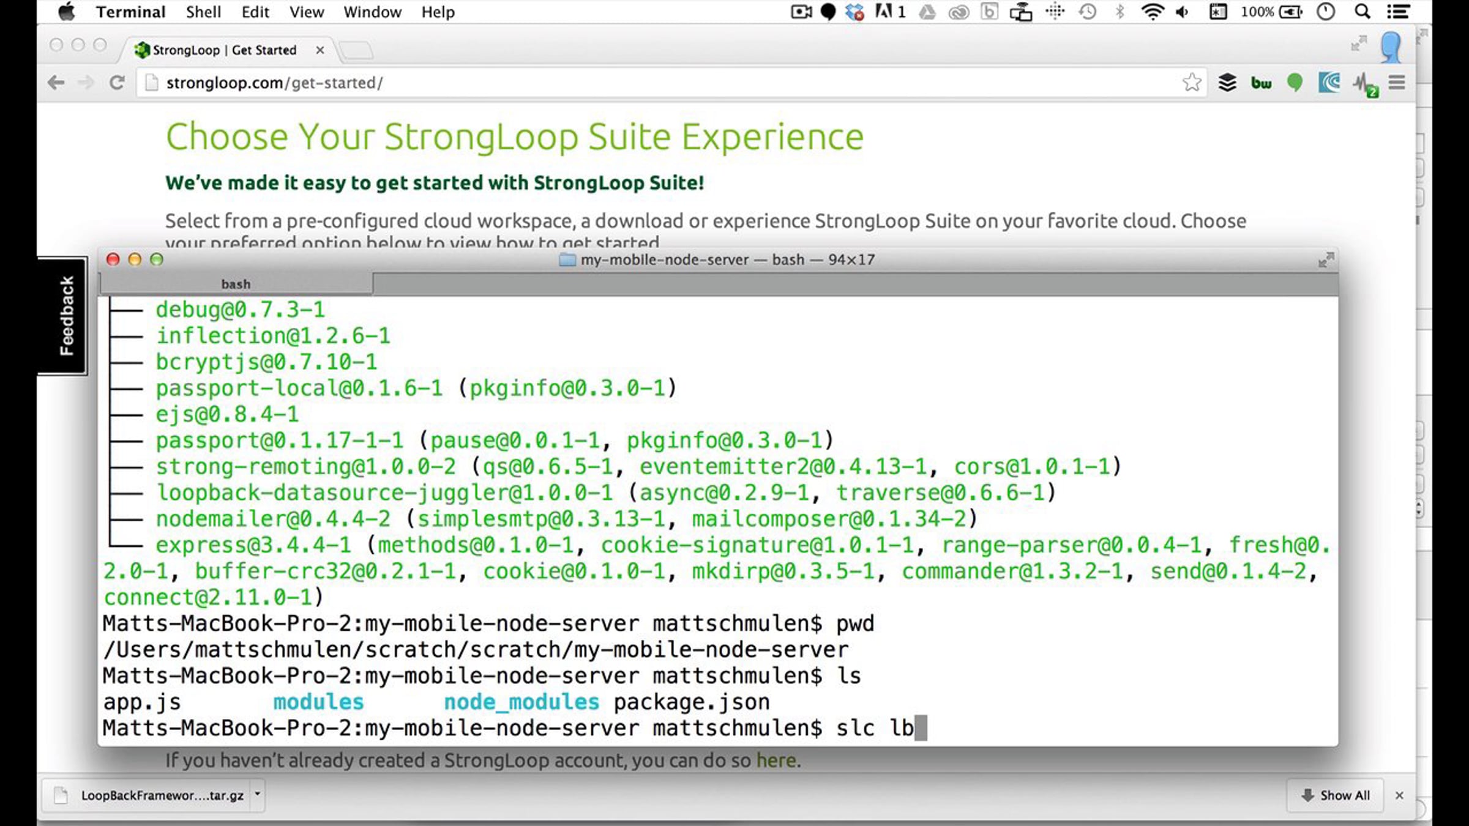The height and width of the screenshot is (826, 1469).
Task: Reload the StrongLoop page
Action: click(x=117, y=83)
